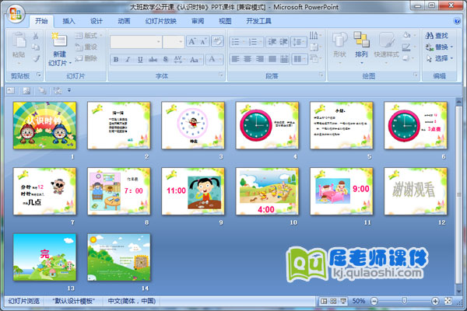Screen dimensions: 467x311
Task: Click the Reset slide button
Action: tap(86, 47)
